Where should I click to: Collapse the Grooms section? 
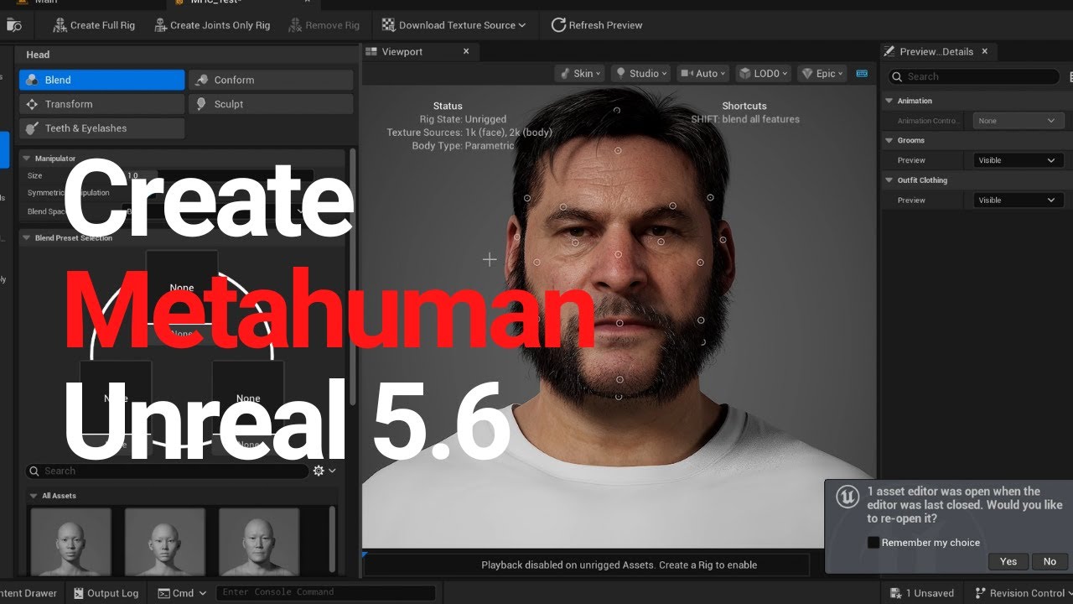point(889,141)
